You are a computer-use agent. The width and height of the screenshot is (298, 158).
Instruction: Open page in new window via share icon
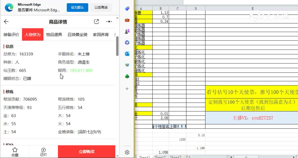pyautogui.click(x=96, y=21)
